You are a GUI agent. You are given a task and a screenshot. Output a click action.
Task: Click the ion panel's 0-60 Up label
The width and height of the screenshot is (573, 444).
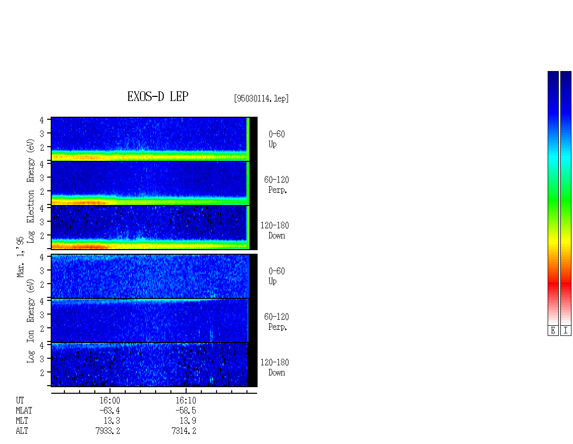tap(277, 276)
